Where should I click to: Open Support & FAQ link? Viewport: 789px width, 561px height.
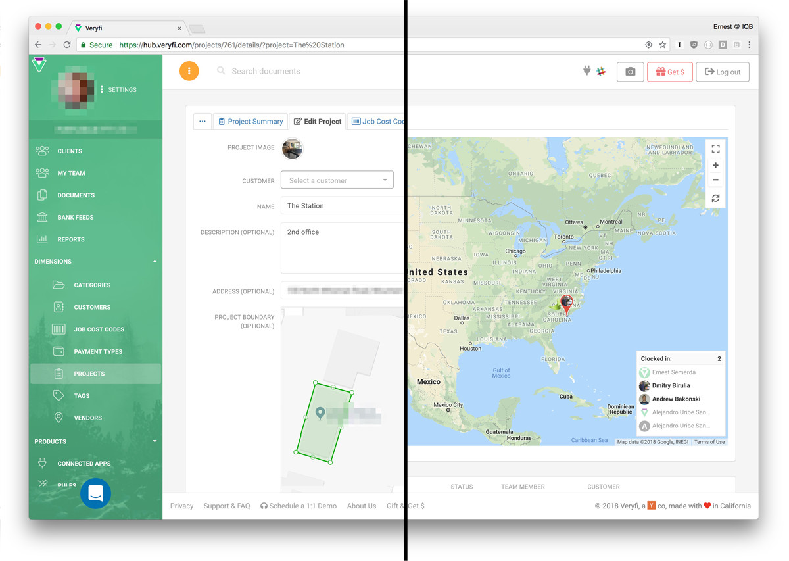[227, 506]
